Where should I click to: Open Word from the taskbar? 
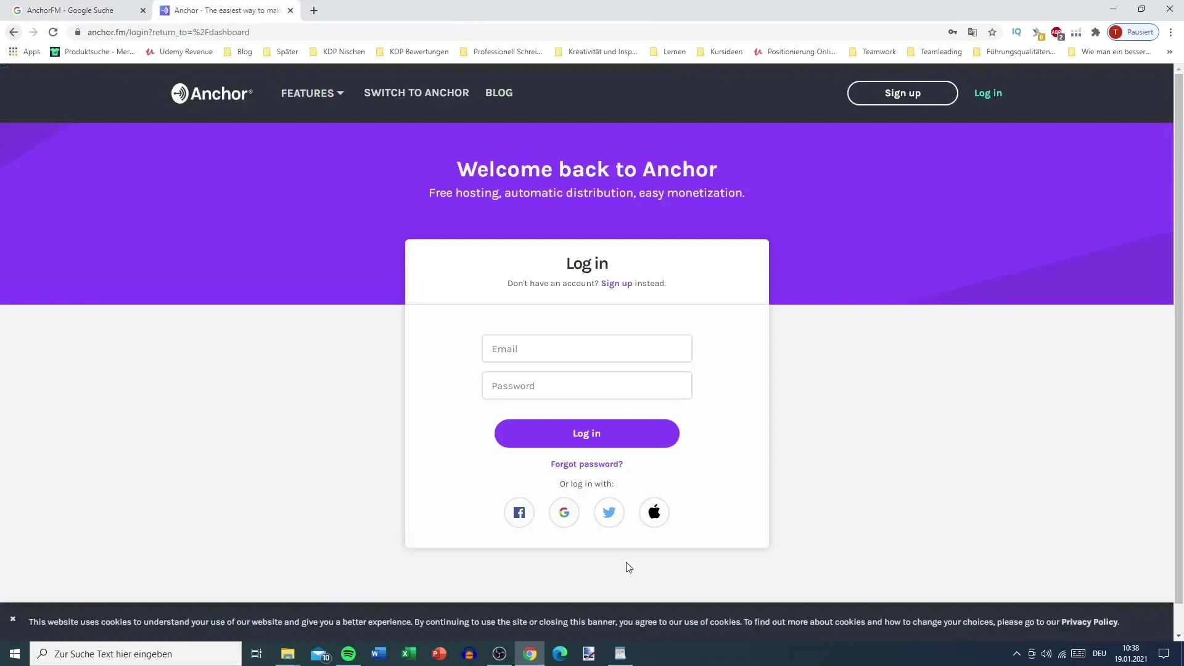379,654
